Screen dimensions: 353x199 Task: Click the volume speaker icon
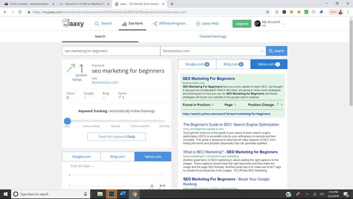[322, 194]
